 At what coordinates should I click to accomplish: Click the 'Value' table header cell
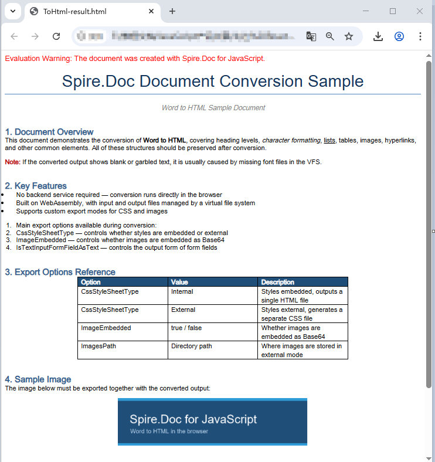click(213, 282)
